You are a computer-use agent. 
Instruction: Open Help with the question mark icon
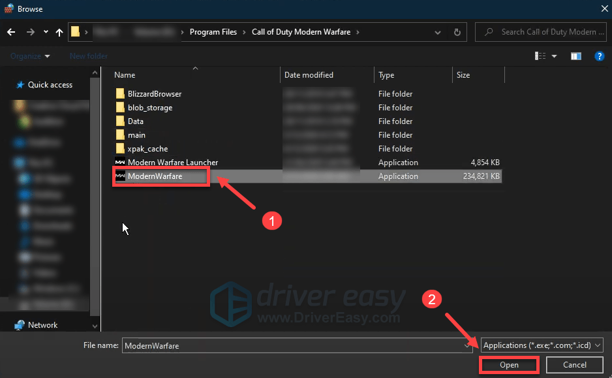tap(600, 56)
